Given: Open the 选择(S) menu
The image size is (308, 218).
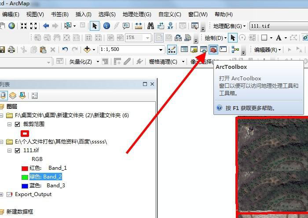Looking at the screenshot, I should (x=107, y=14).
